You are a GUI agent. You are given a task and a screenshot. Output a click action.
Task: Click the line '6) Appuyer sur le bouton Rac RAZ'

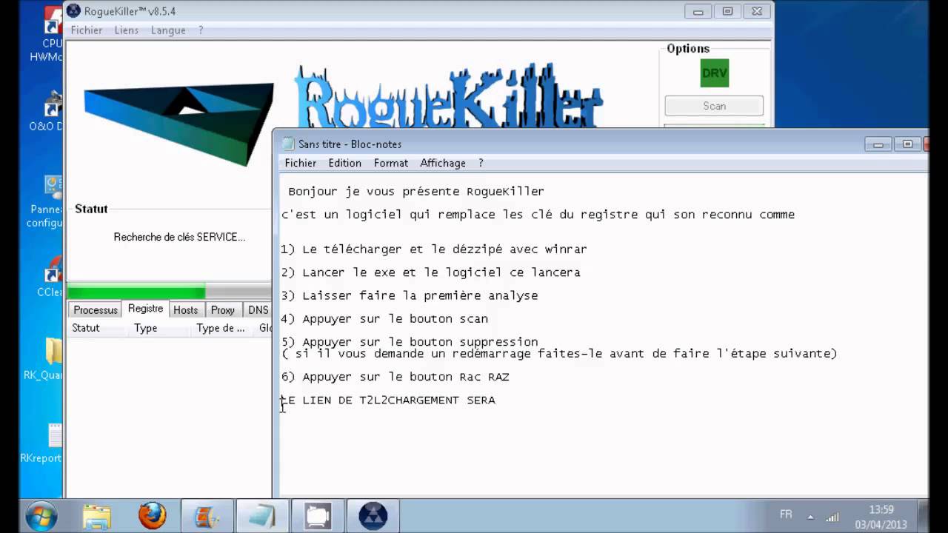click(395, 377)
